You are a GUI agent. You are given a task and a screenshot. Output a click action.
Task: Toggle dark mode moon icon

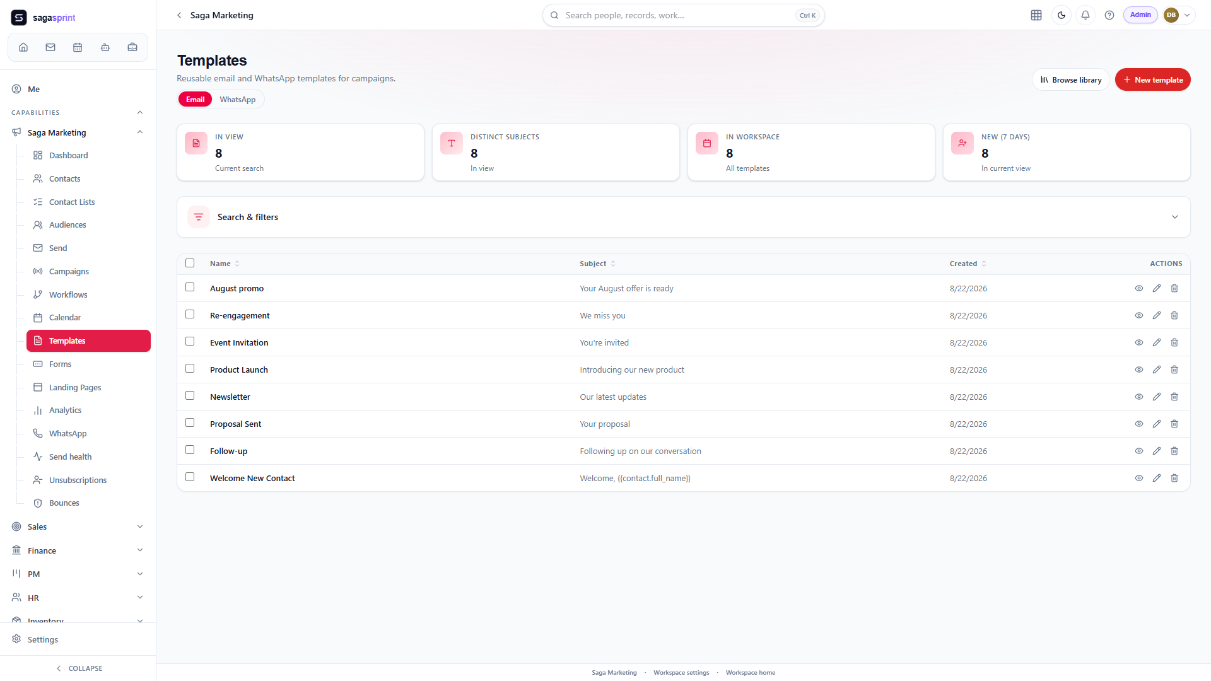click(1062, 15)
